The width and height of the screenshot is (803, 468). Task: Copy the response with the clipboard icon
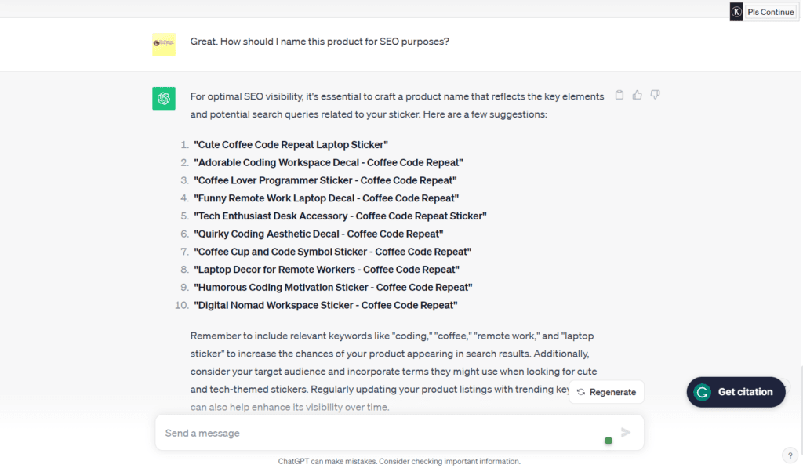(620, 95)
